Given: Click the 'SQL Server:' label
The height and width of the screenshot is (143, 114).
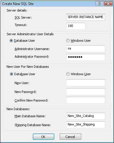Looking at the screenshot, I should click(x=23, y=17).
